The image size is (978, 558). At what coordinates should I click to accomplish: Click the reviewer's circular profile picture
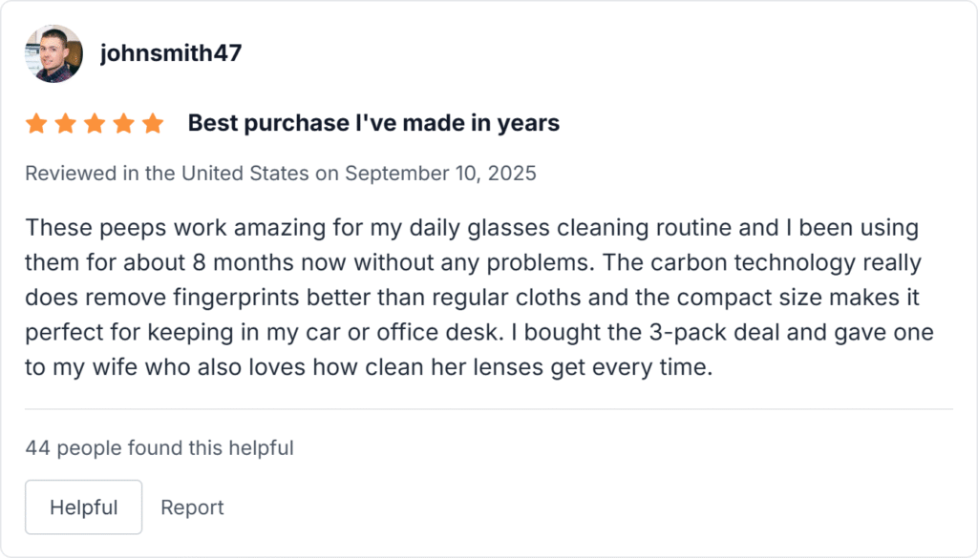[53, 53]
